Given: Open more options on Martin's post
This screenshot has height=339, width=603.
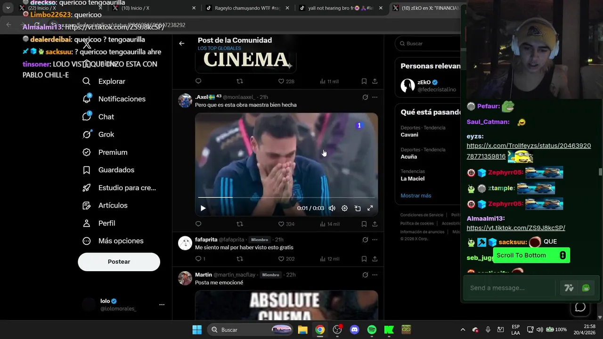Looking at the screenshot, I should 375,275.
